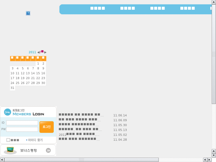
Task: Click the month number 7 in calendar header
Action: [x=40, y=52]
